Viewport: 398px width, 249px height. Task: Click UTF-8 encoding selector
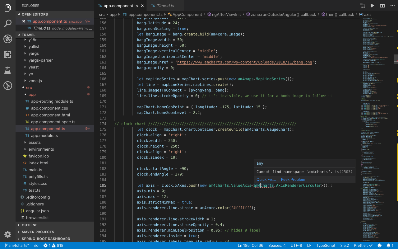(x=296, y=246)
